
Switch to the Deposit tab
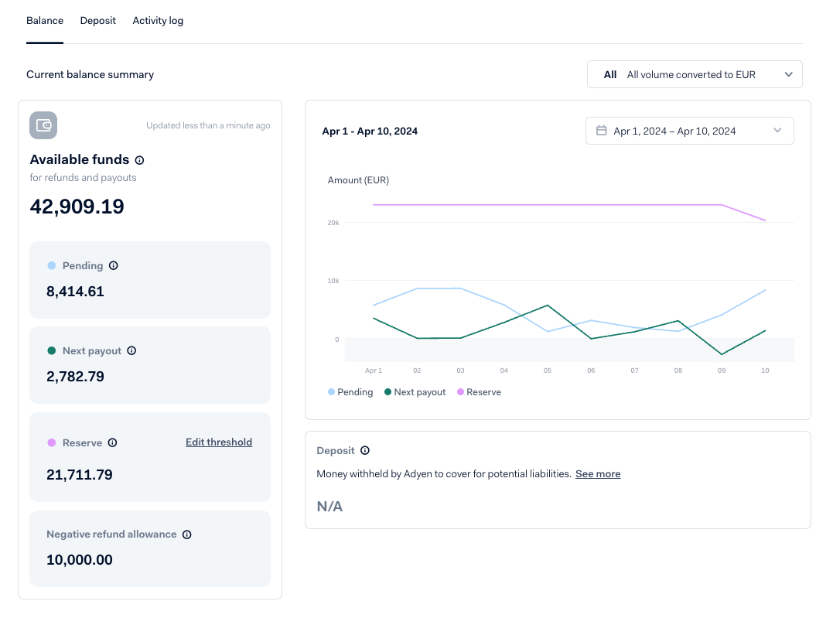point(97,21)
